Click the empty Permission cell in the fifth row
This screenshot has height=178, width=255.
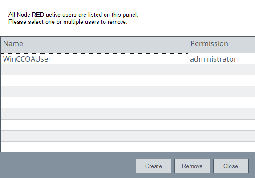tap(222, 103)
